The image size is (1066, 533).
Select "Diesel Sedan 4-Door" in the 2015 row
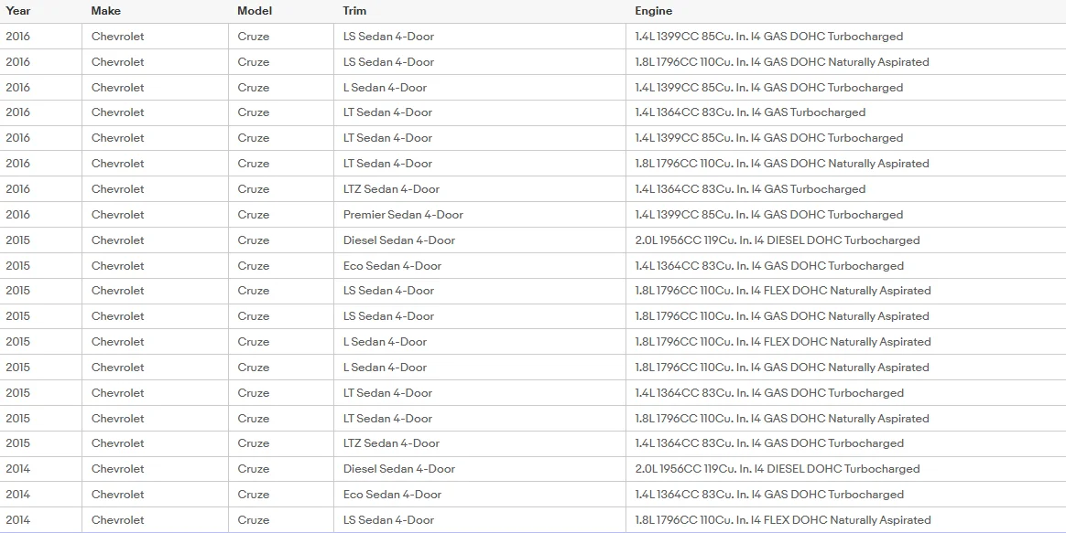coord(399,240)
